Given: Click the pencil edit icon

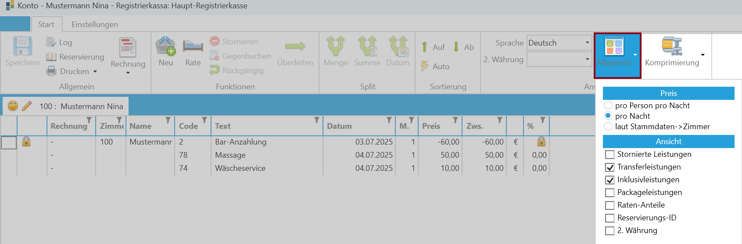Looking at the screenshot, I should 27,106.
